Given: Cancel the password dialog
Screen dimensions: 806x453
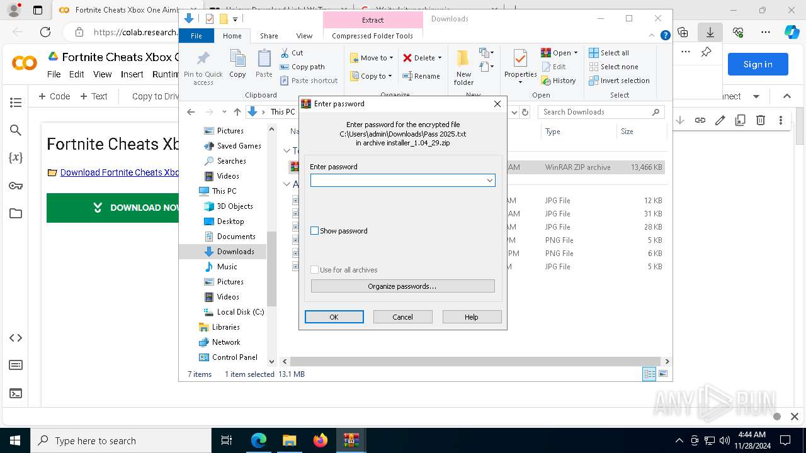Looking at the screenshot, I should pos(402,317).
